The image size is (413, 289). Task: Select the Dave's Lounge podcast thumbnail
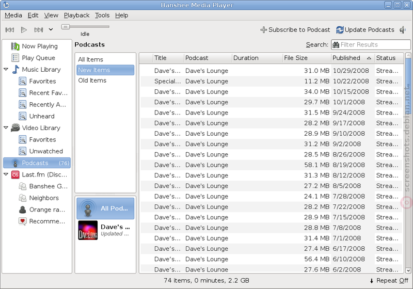click(x=88, y=230)
